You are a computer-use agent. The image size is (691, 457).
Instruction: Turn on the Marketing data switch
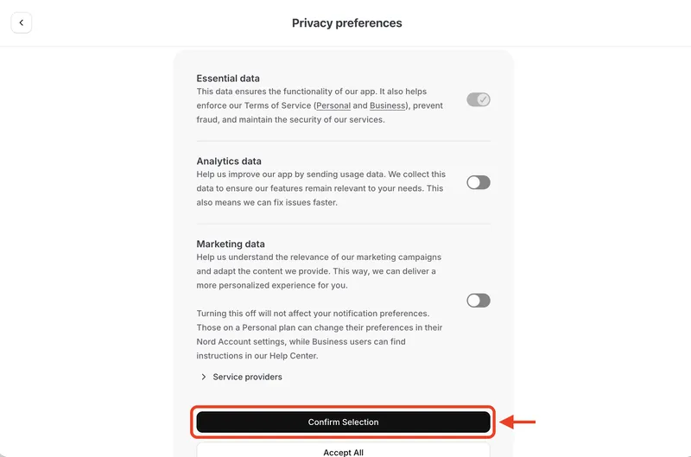[479, 301]
